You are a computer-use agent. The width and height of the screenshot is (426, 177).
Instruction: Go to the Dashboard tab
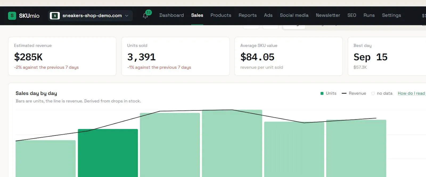click(x=171, y=15)
